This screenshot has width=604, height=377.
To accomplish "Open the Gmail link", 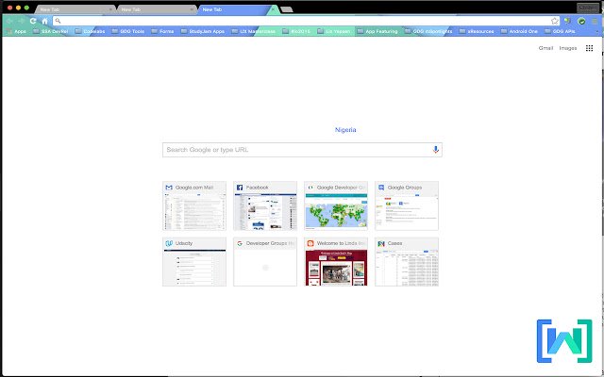I will (x=545, y=48).
